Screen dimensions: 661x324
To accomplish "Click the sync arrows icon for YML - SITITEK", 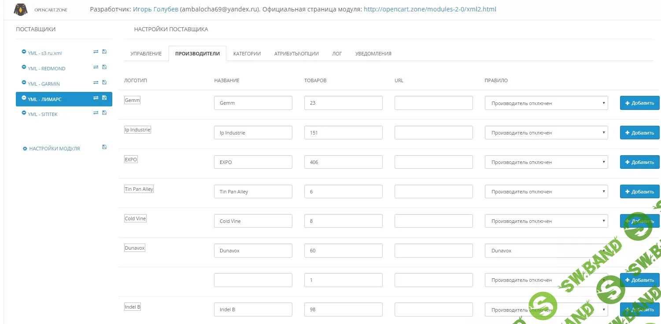I will point(96,113).
